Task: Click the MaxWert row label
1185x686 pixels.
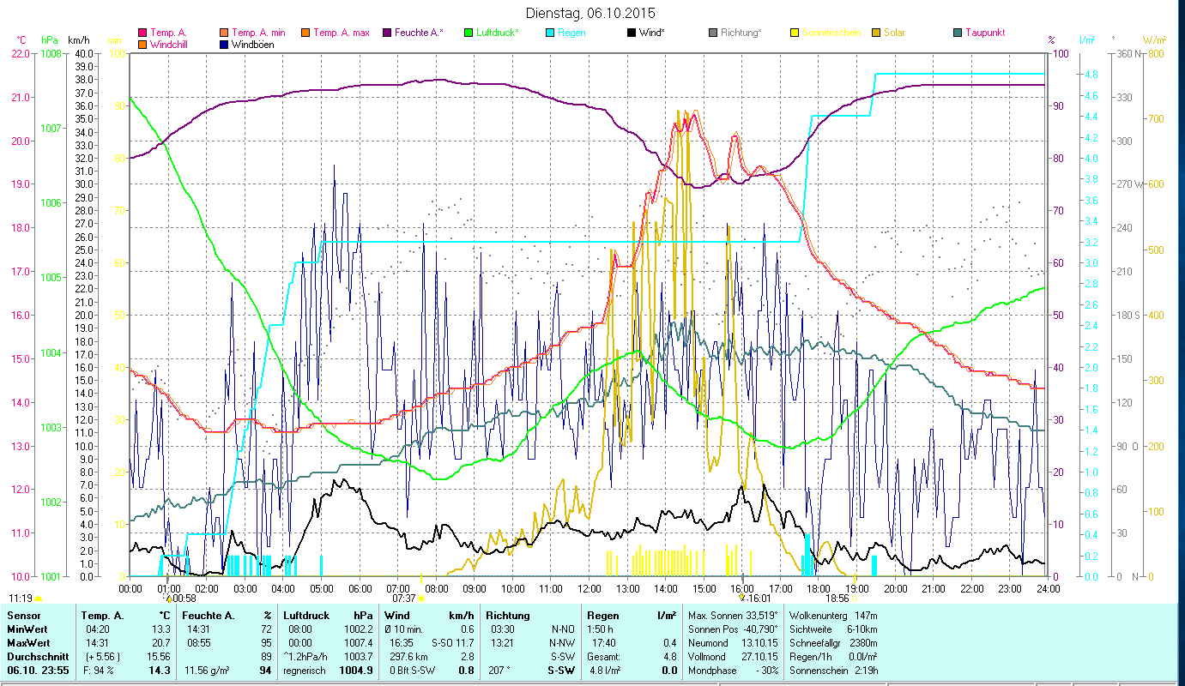Action: pos(29,643)
